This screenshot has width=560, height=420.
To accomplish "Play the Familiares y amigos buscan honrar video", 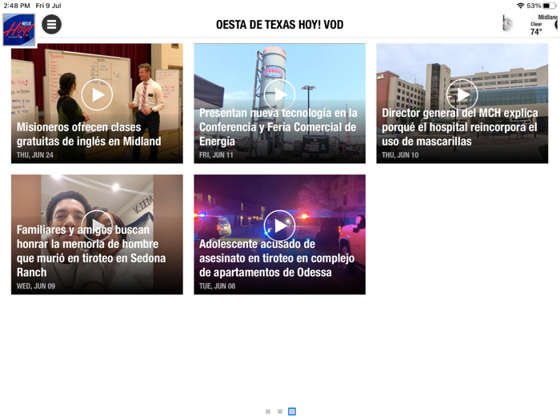I will tap(97, 226).
